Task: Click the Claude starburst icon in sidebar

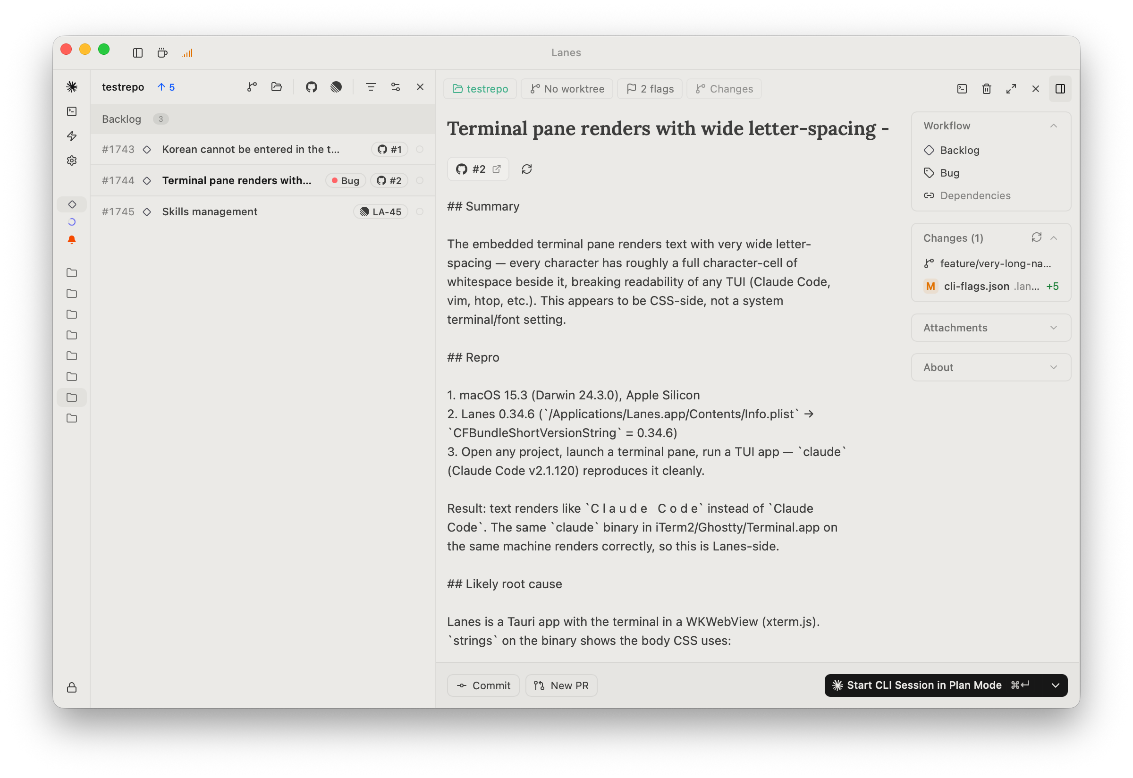Action: point(72,87)
